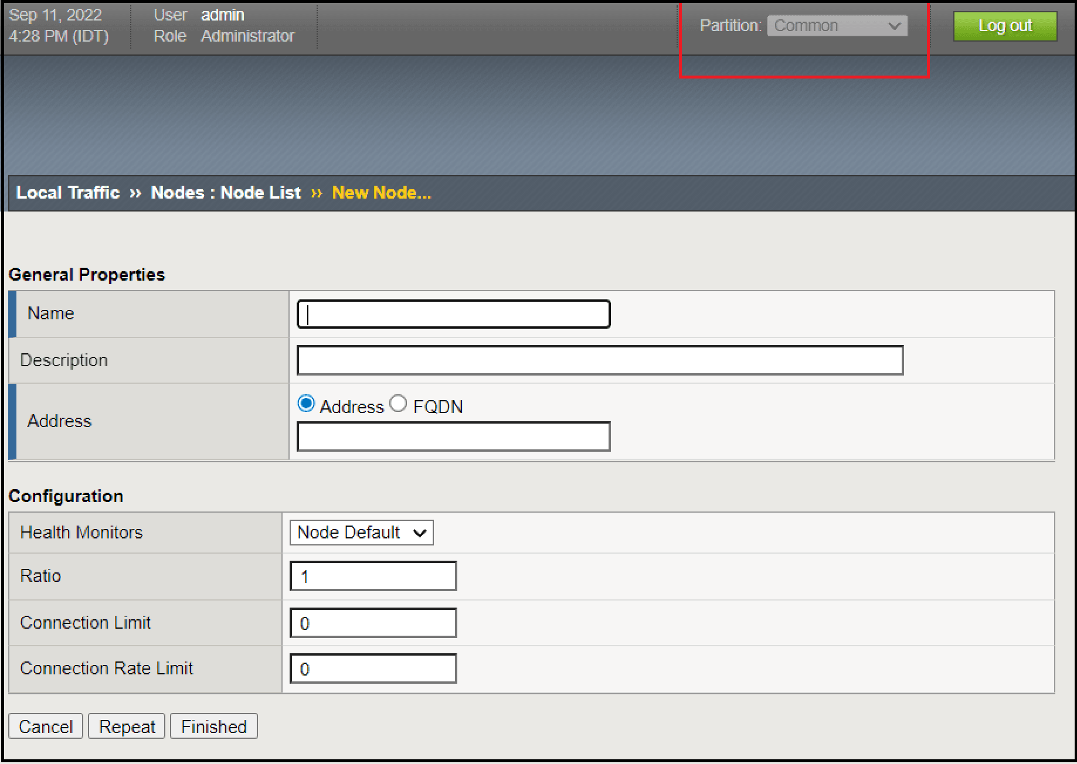Select the Address radio button

coord(305,403)
